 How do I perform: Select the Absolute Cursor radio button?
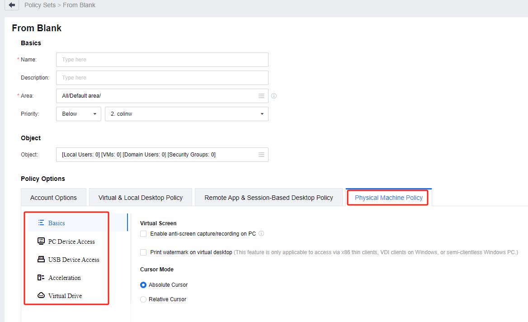coord(143,285)
